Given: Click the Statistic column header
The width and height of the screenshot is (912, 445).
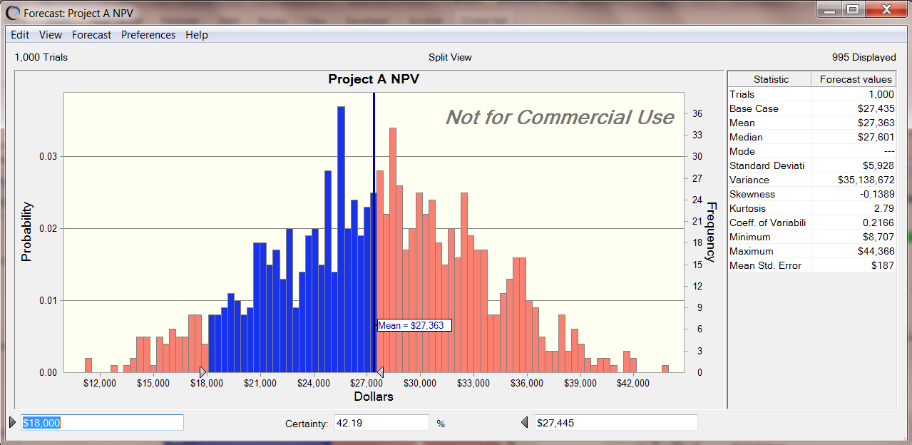Looking at the screenshot, I should coord(771,79).
